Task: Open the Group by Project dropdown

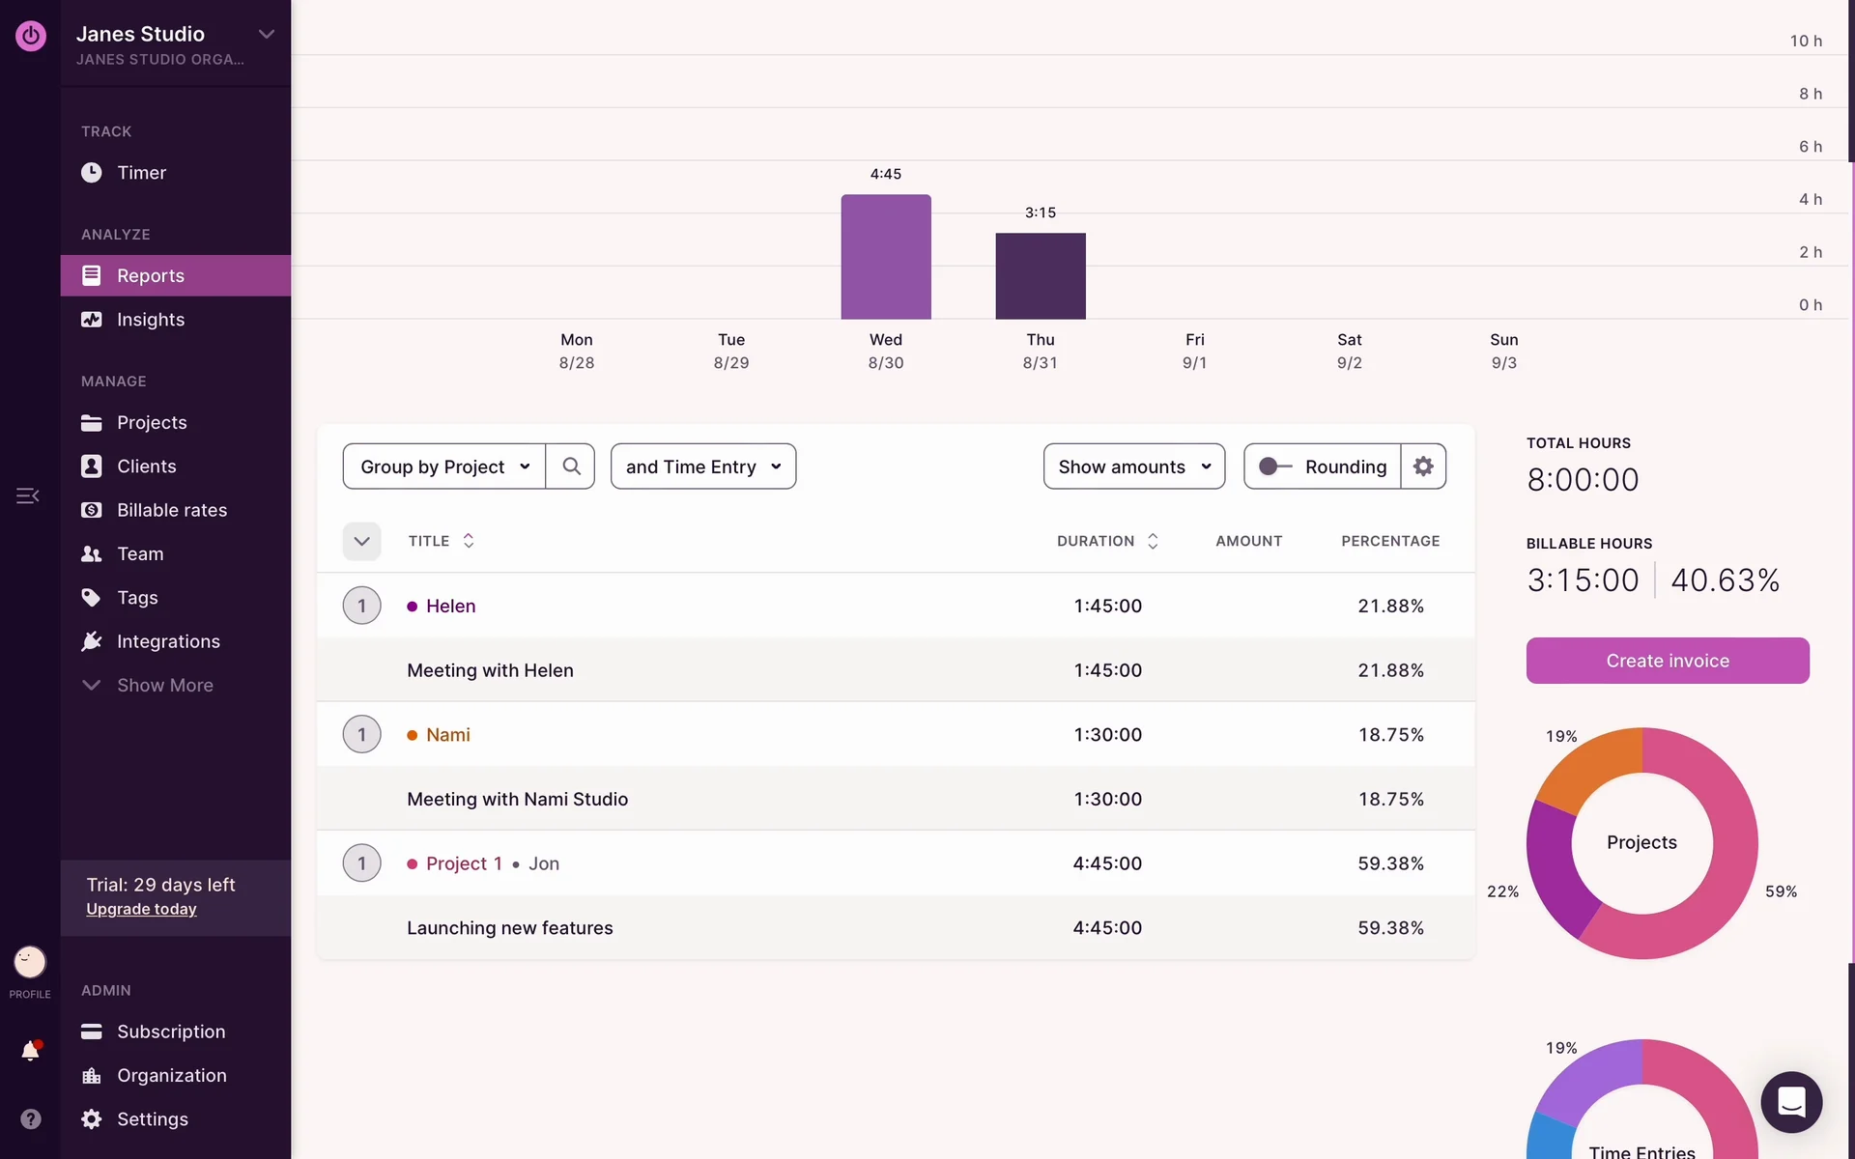Action: (444, 466)
